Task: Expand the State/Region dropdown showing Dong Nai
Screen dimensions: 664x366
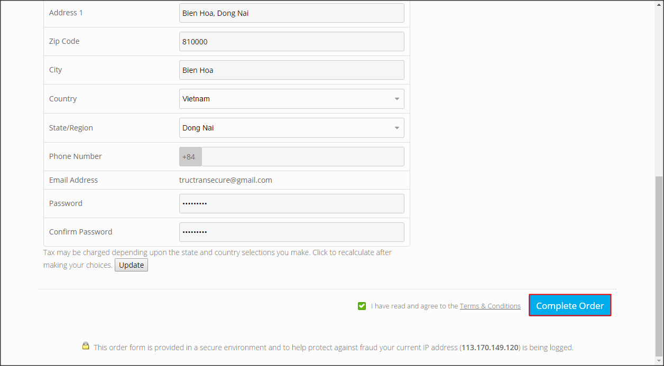Action: [291, 128]
